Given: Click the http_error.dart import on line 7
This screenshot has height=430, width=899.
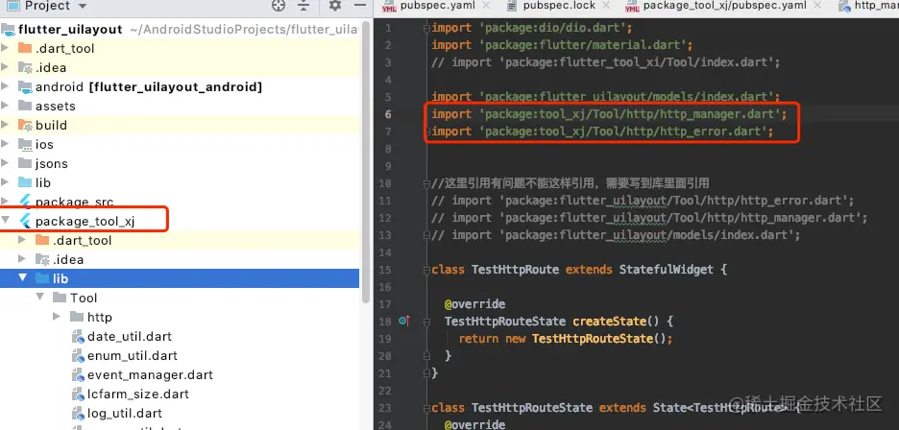Looking at the screenshot, I should (602, 131).
